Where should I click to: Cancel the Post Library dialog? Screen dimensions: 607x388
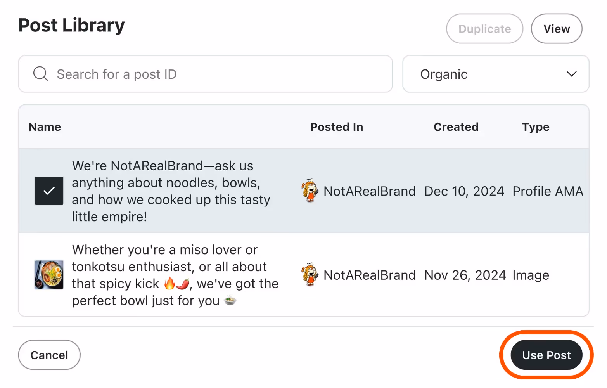point(49,355)
